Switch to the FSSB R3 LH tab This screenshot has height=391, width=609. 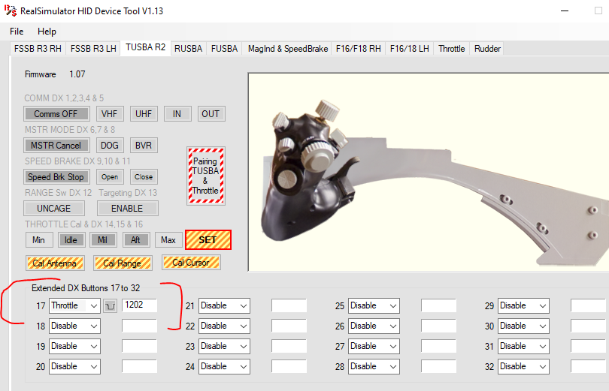point(93,49)
